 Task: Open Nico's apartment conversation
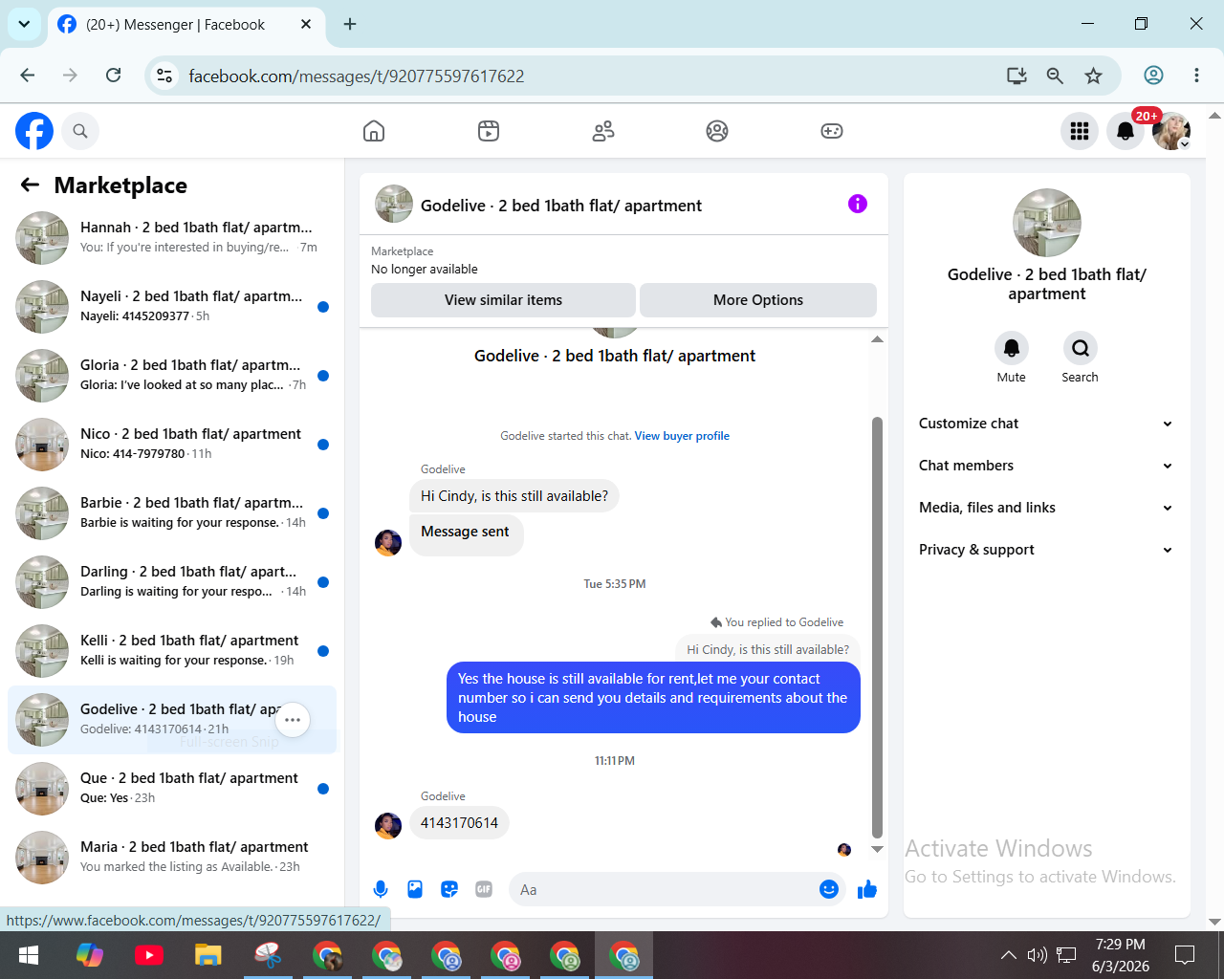(172, 445)
